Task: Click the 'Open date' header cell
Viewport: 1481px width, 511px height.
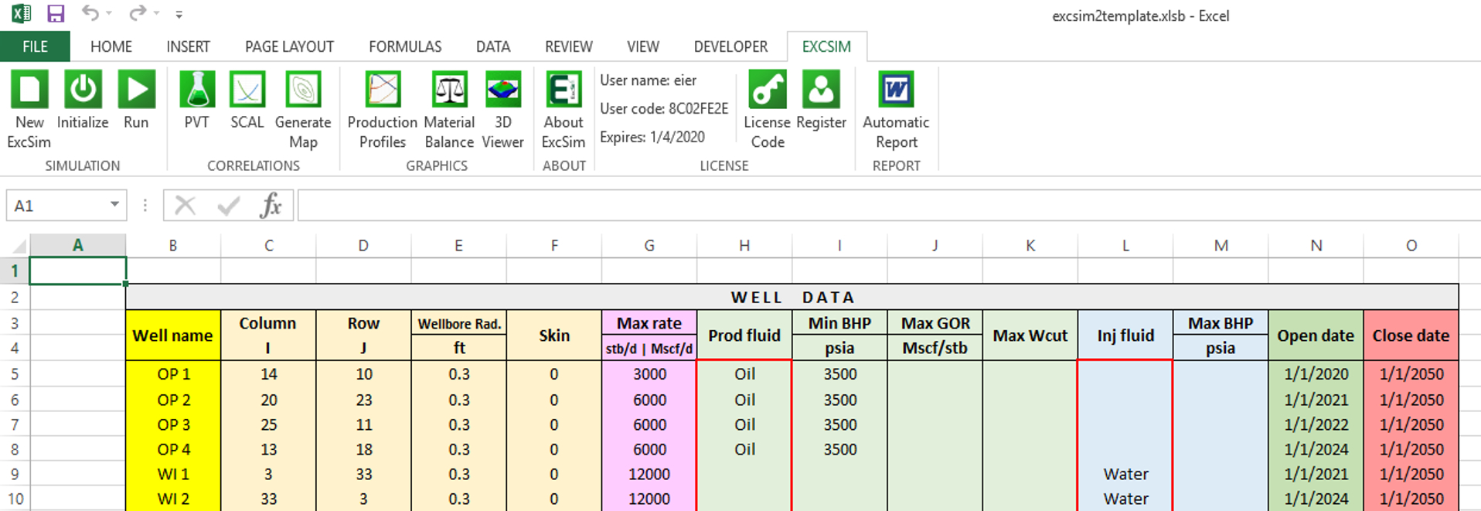Action: point(1316,336)
